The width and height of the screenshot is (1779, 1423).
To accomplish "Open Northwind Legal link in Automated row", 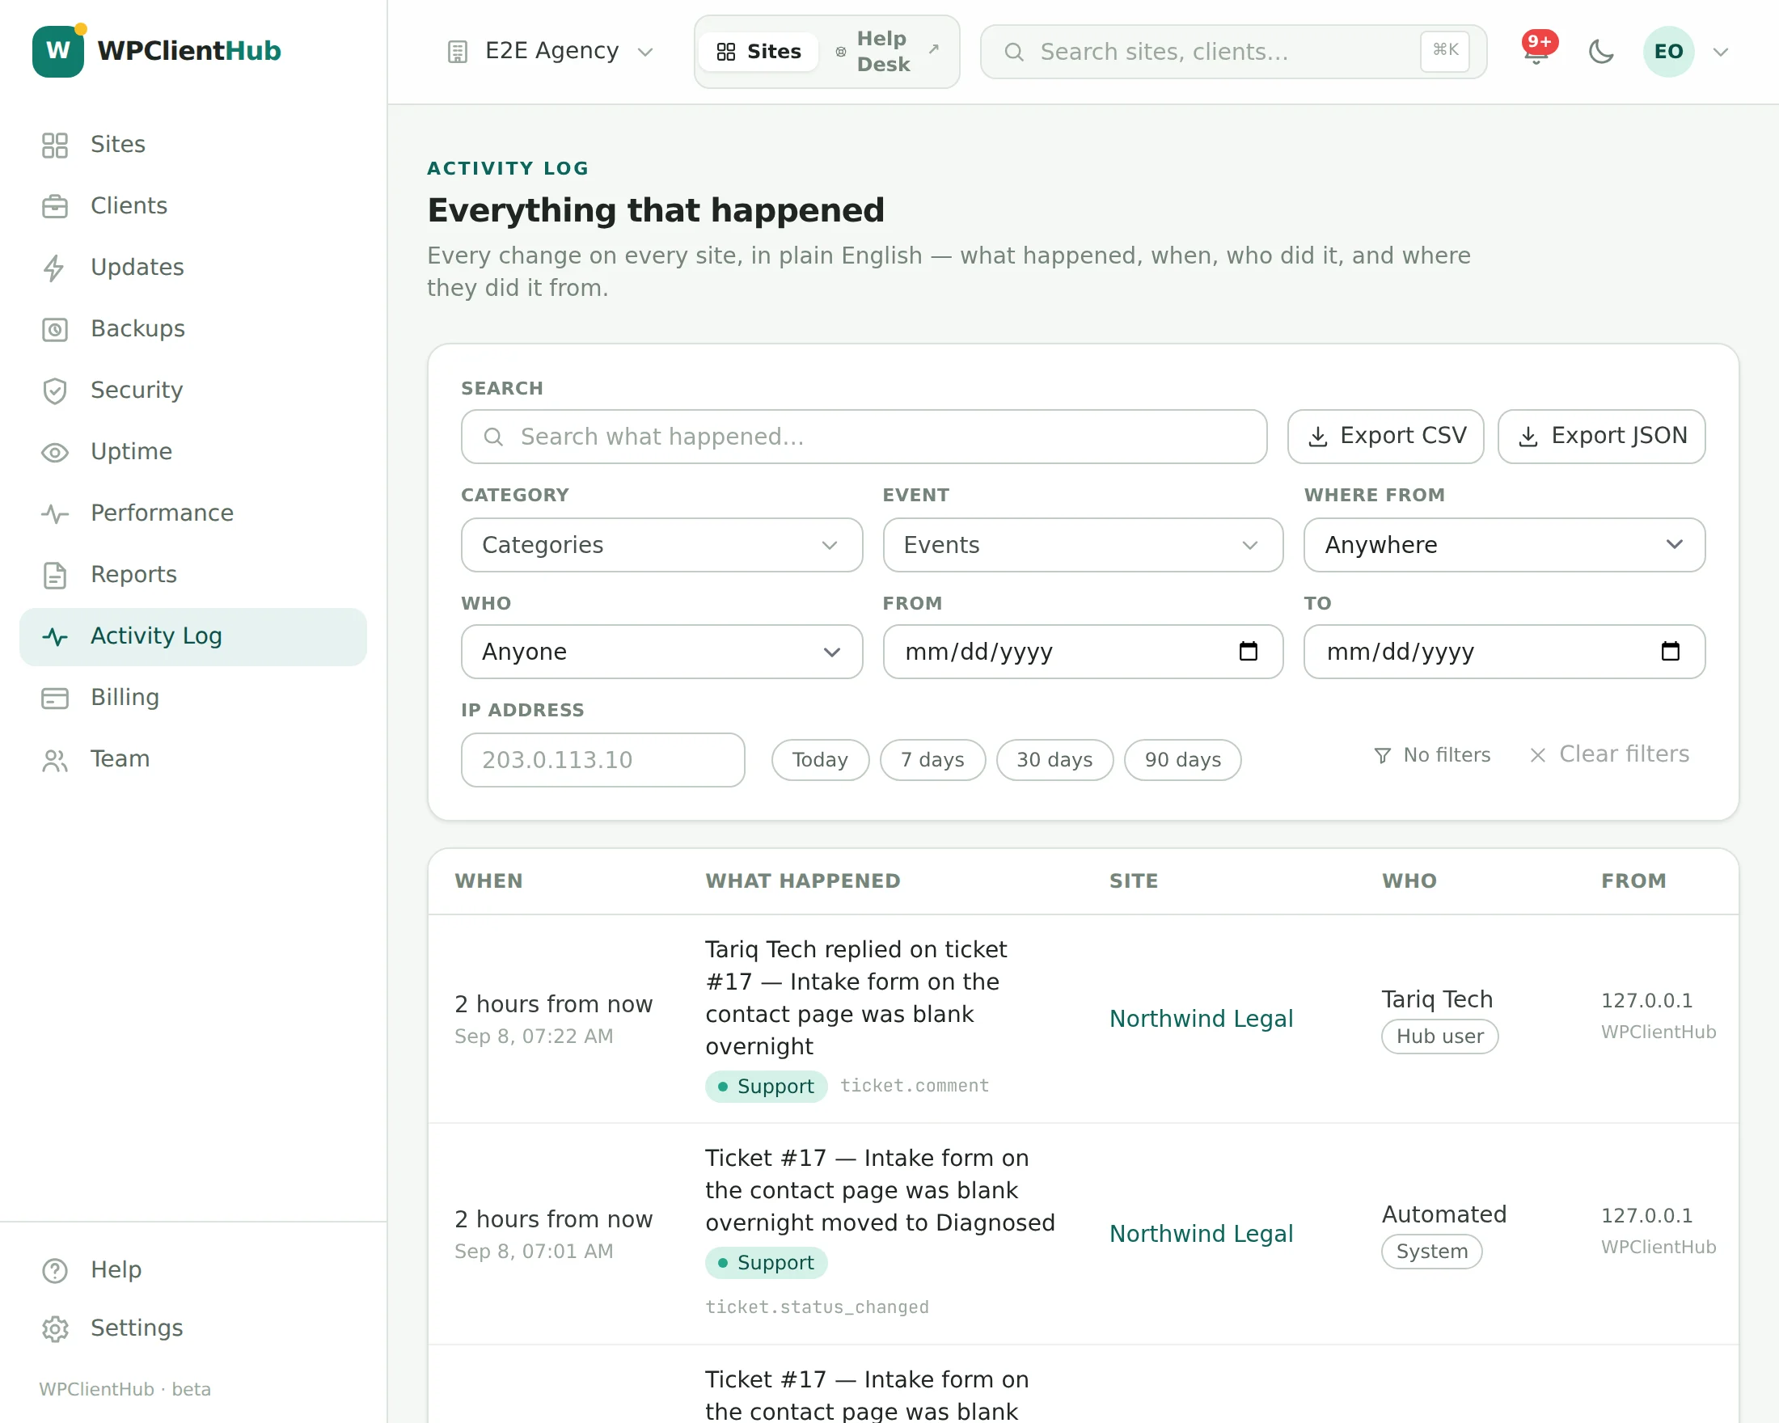I will (1201, 1234).
